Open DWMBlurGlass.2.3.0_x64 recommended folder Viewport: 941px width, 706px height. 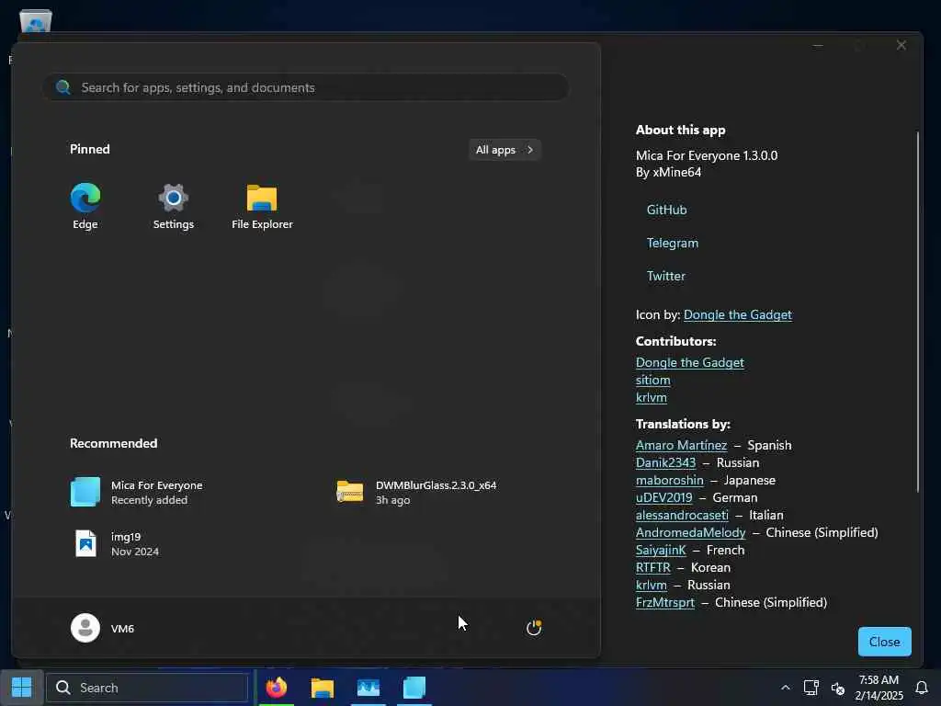(416, 493)
